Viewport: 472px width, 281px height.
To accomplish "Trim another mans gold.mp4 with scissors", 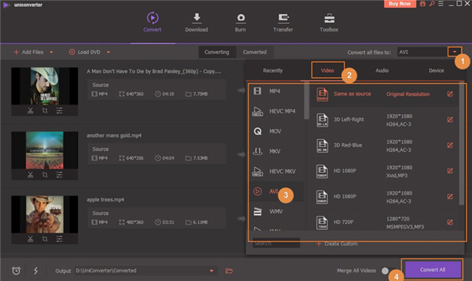I will click(31, 175).
